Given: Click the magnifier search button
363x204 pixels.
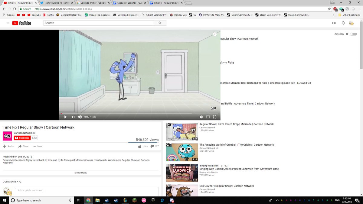Looking at the screenshot, I should tap(160, 23).
